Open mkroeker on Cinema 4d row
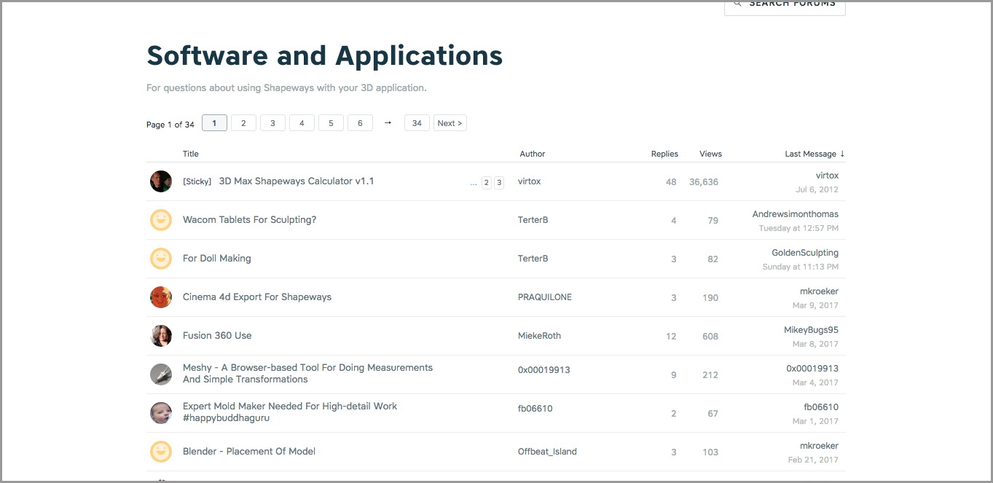The width and height of the screenshot is (993, 483). (x=819, y=291)
